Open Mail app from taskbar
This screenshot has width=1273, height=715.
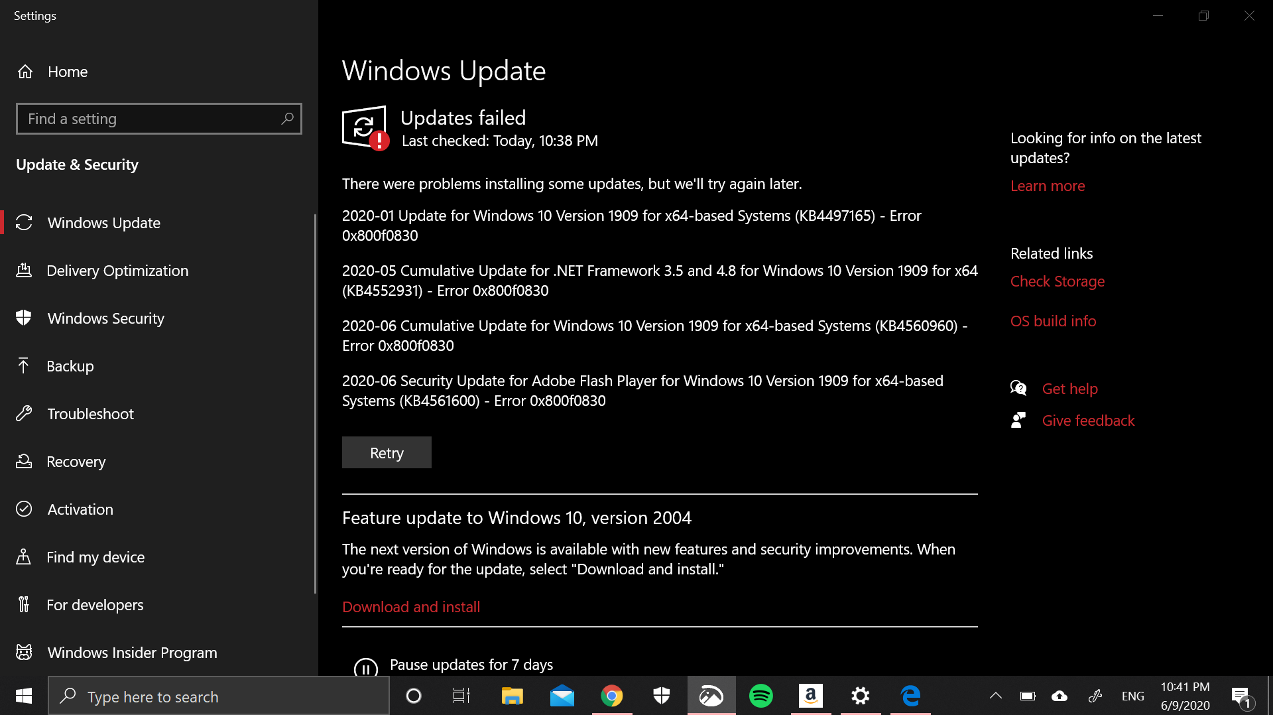pos(562,696)
